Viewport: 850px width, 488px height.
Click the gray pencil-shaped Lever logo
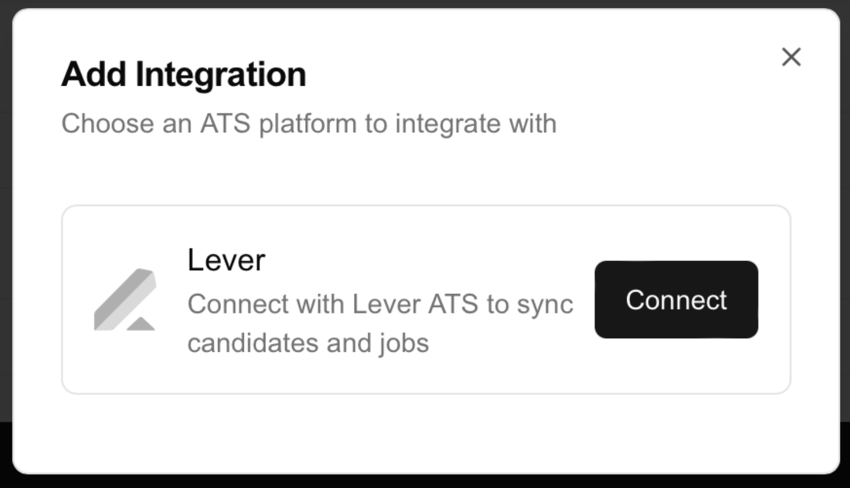(125, 300)
